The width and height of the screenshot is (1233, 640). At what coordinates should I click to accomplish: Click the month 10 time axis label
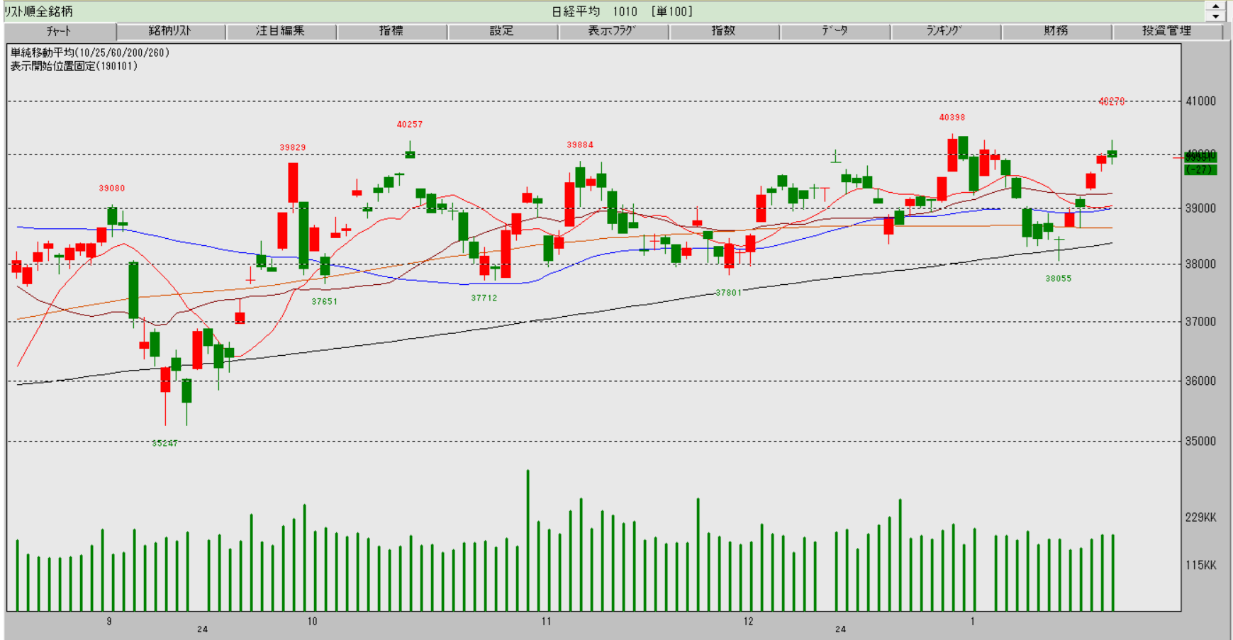(x=313, y=622)
